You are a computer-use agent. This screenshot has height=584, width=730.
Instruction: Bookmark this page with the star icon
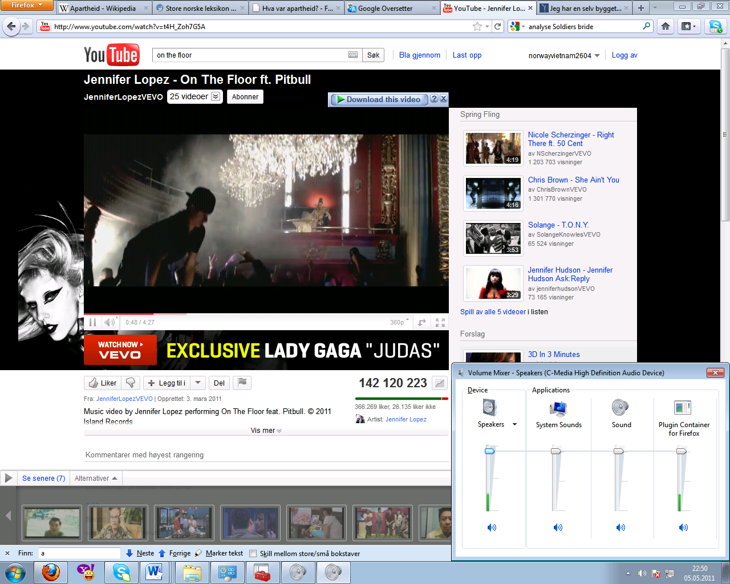pos(477,26)
